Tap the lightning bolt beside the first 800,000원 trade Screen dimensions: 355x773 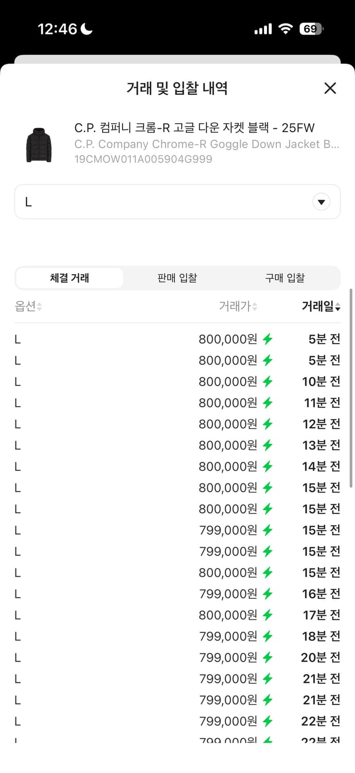click(267, 339)
